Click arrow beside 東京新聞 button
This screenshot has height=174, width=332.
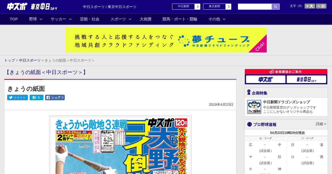point(229,7)
